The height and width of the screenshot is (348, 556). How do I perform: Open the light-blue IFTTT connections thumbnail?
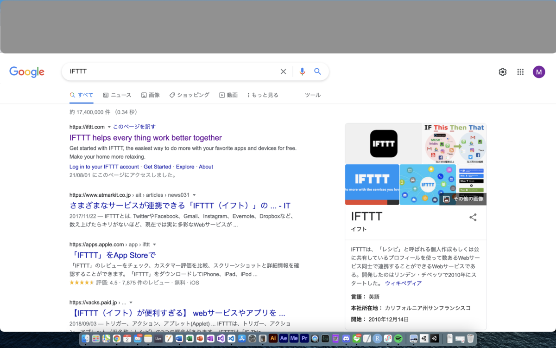click(428, 185)
